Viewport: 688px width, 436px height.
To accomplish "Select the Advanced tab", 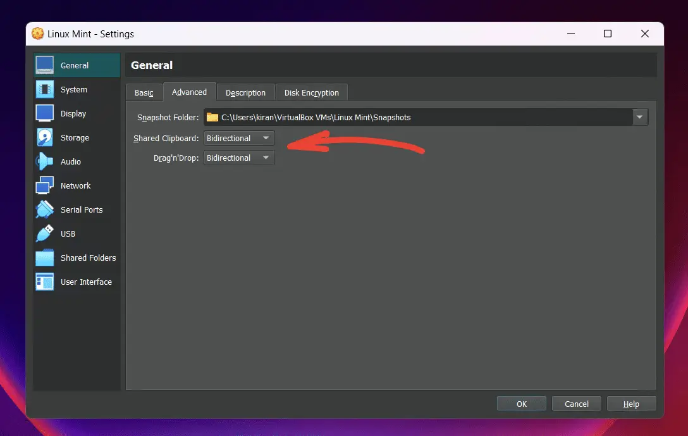I will [189, 92].
